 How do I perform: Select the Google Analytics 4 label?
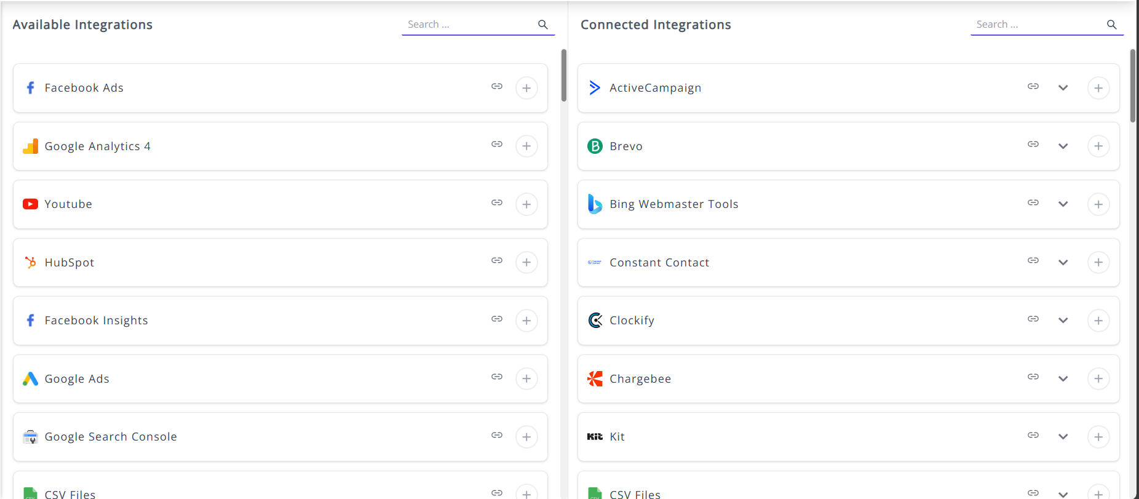98,146
